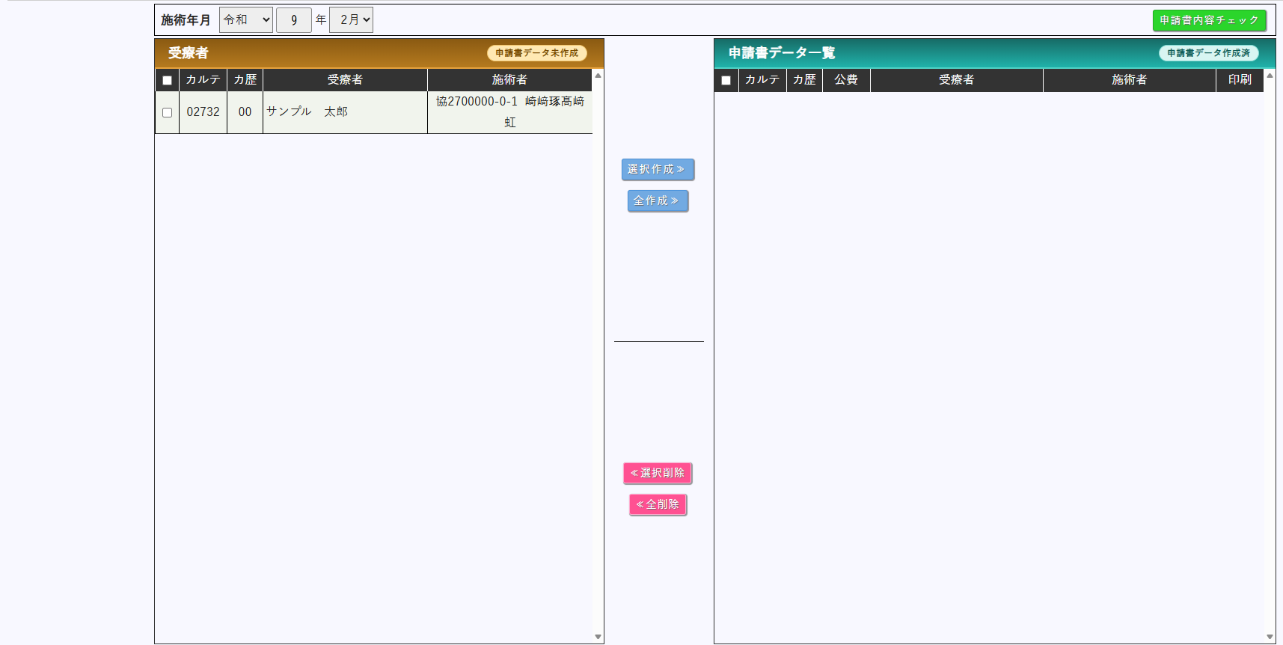Click the 申請書内容チェック button
This screenshot has width=1283, height=645.
pos(1209,20)
